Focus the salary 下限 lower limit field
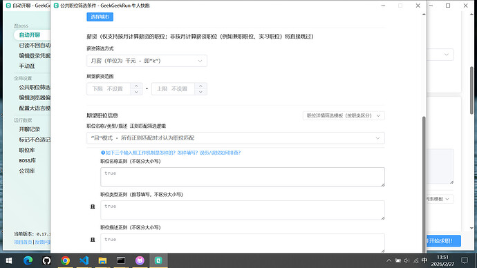Image resolution: width=477 pixels, height=268 pixels. (109, 88)
